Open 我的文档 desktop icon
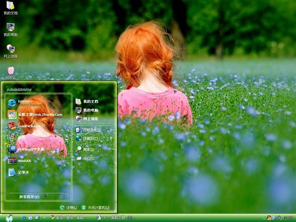Image resolution: width=296 pixels, height=222 pixels. click(11, 8)
